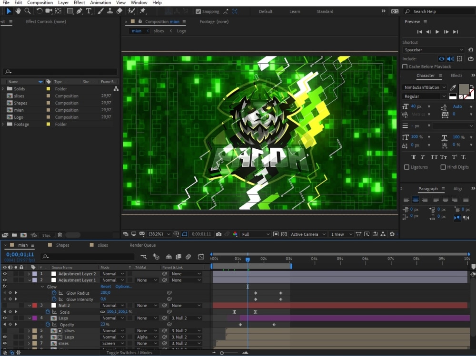Collapse the Null 2 layer properties
The image size is (476, 356).
(30, 305)
